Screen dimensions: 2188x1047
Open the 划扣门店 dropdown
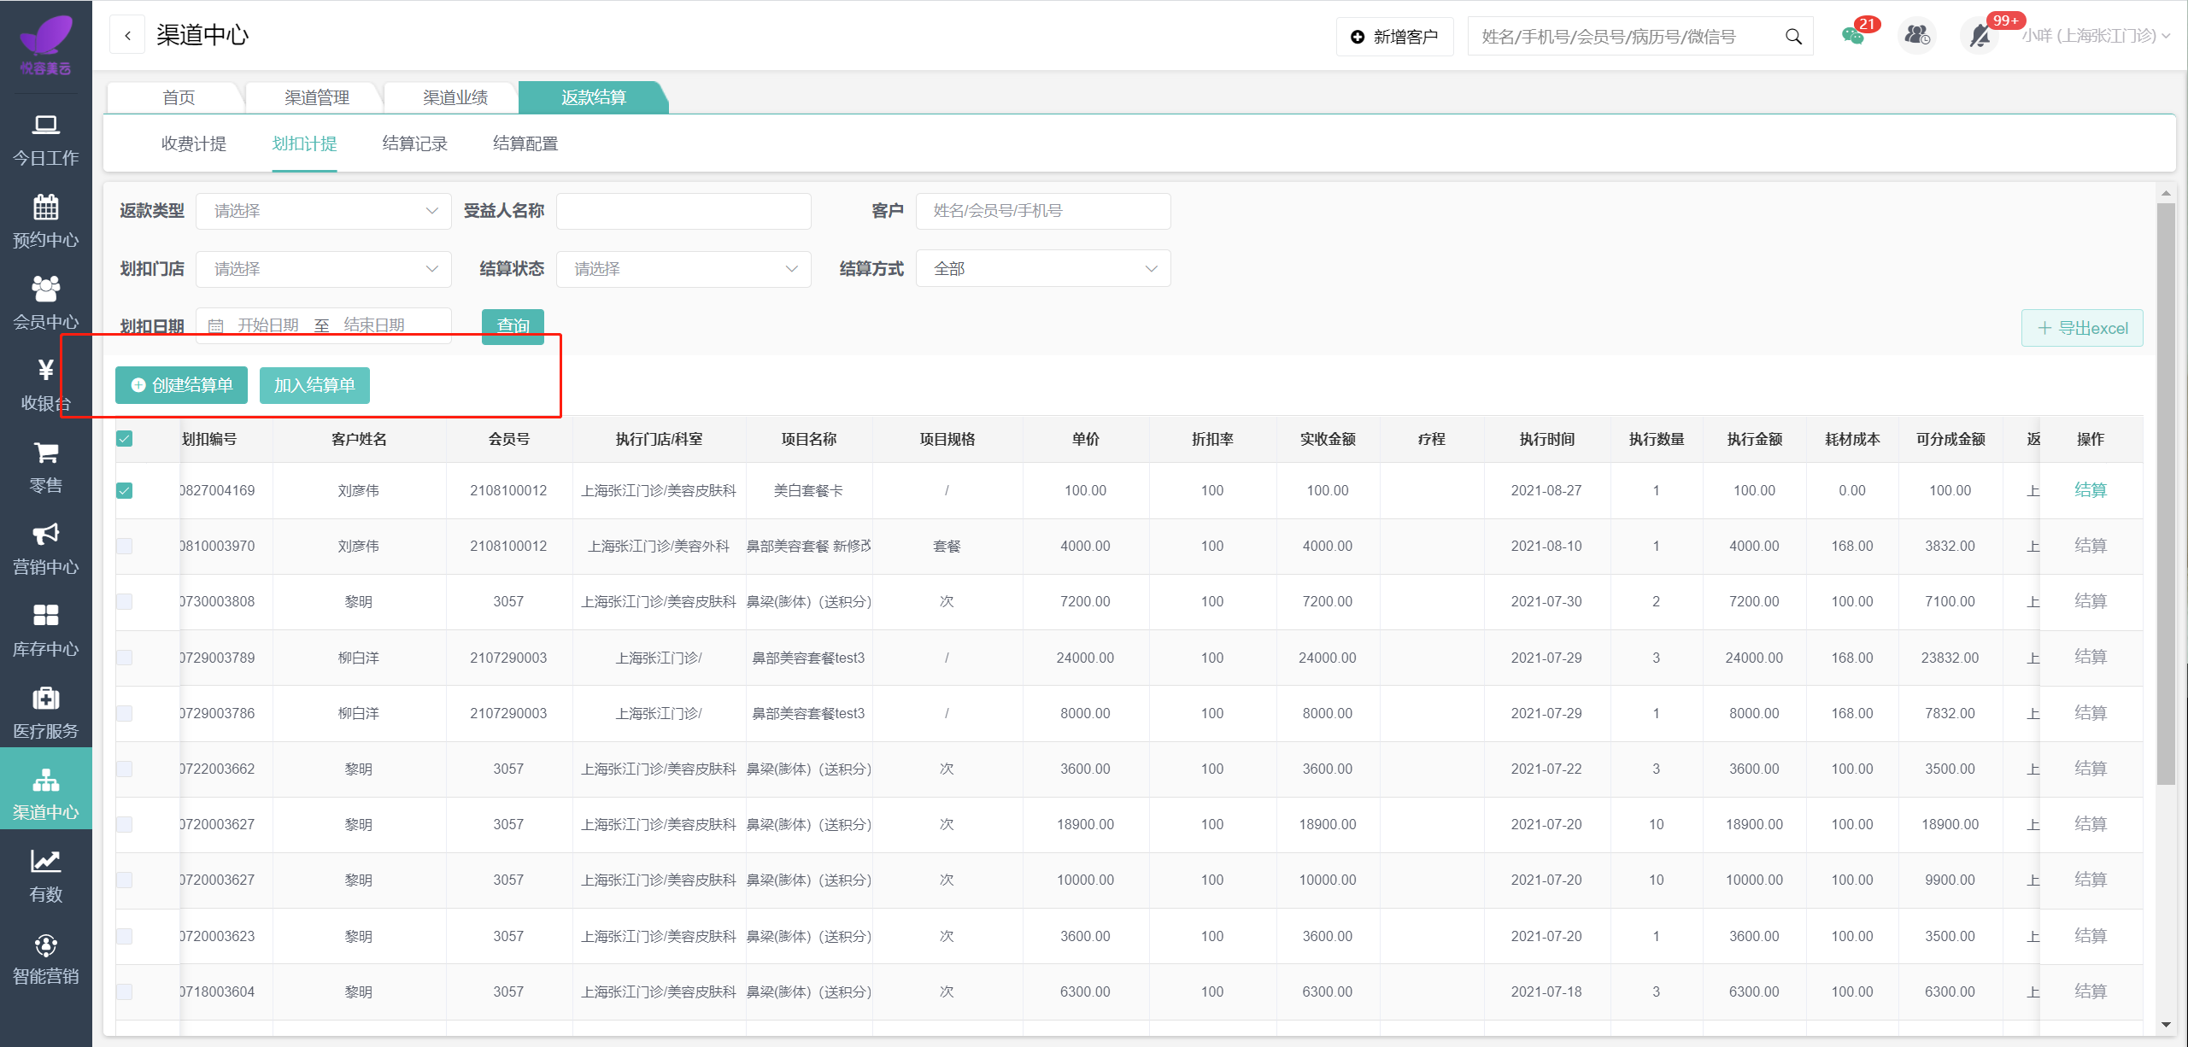coord(324,269)
